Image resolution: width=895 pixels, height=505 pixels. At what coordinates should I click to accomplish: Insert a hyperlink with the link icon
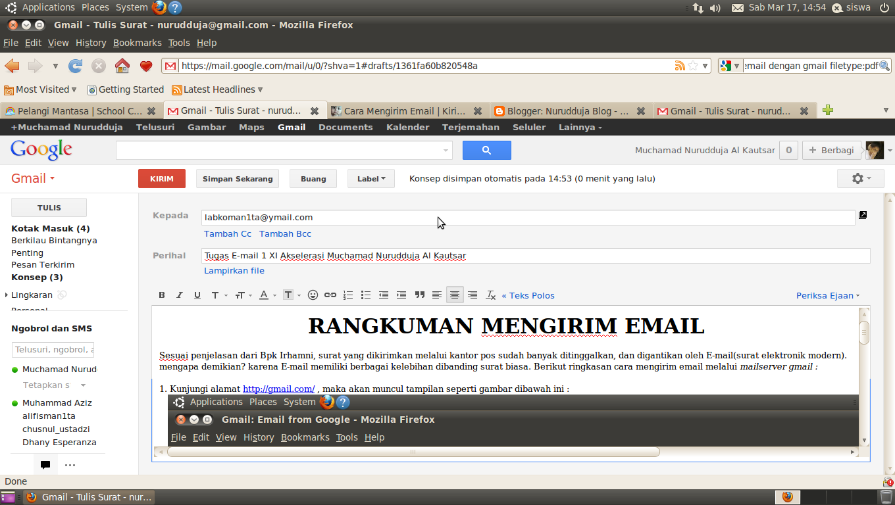tap(330, 295)
